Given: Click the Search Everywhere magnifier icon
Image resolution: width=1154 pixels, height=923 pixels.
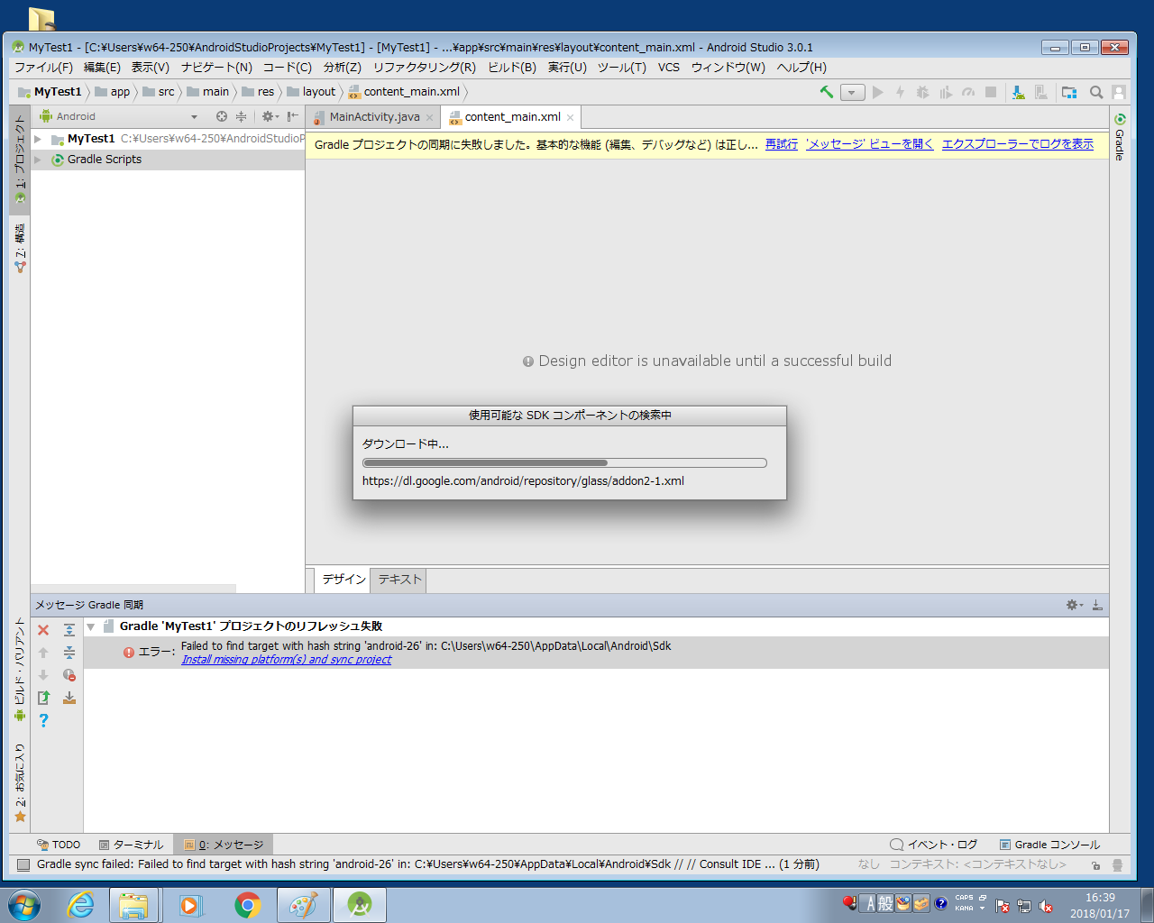Looking at the screenshot, I should (1096, 92).
